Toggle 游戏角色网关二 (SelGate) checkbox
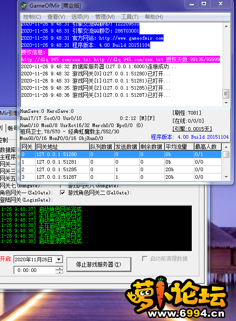The height and width of the screenshot is (321, 236). click(x=63, y=193)
